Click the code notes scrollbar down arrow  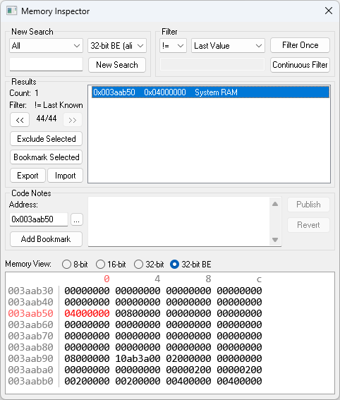click(275, 240)
